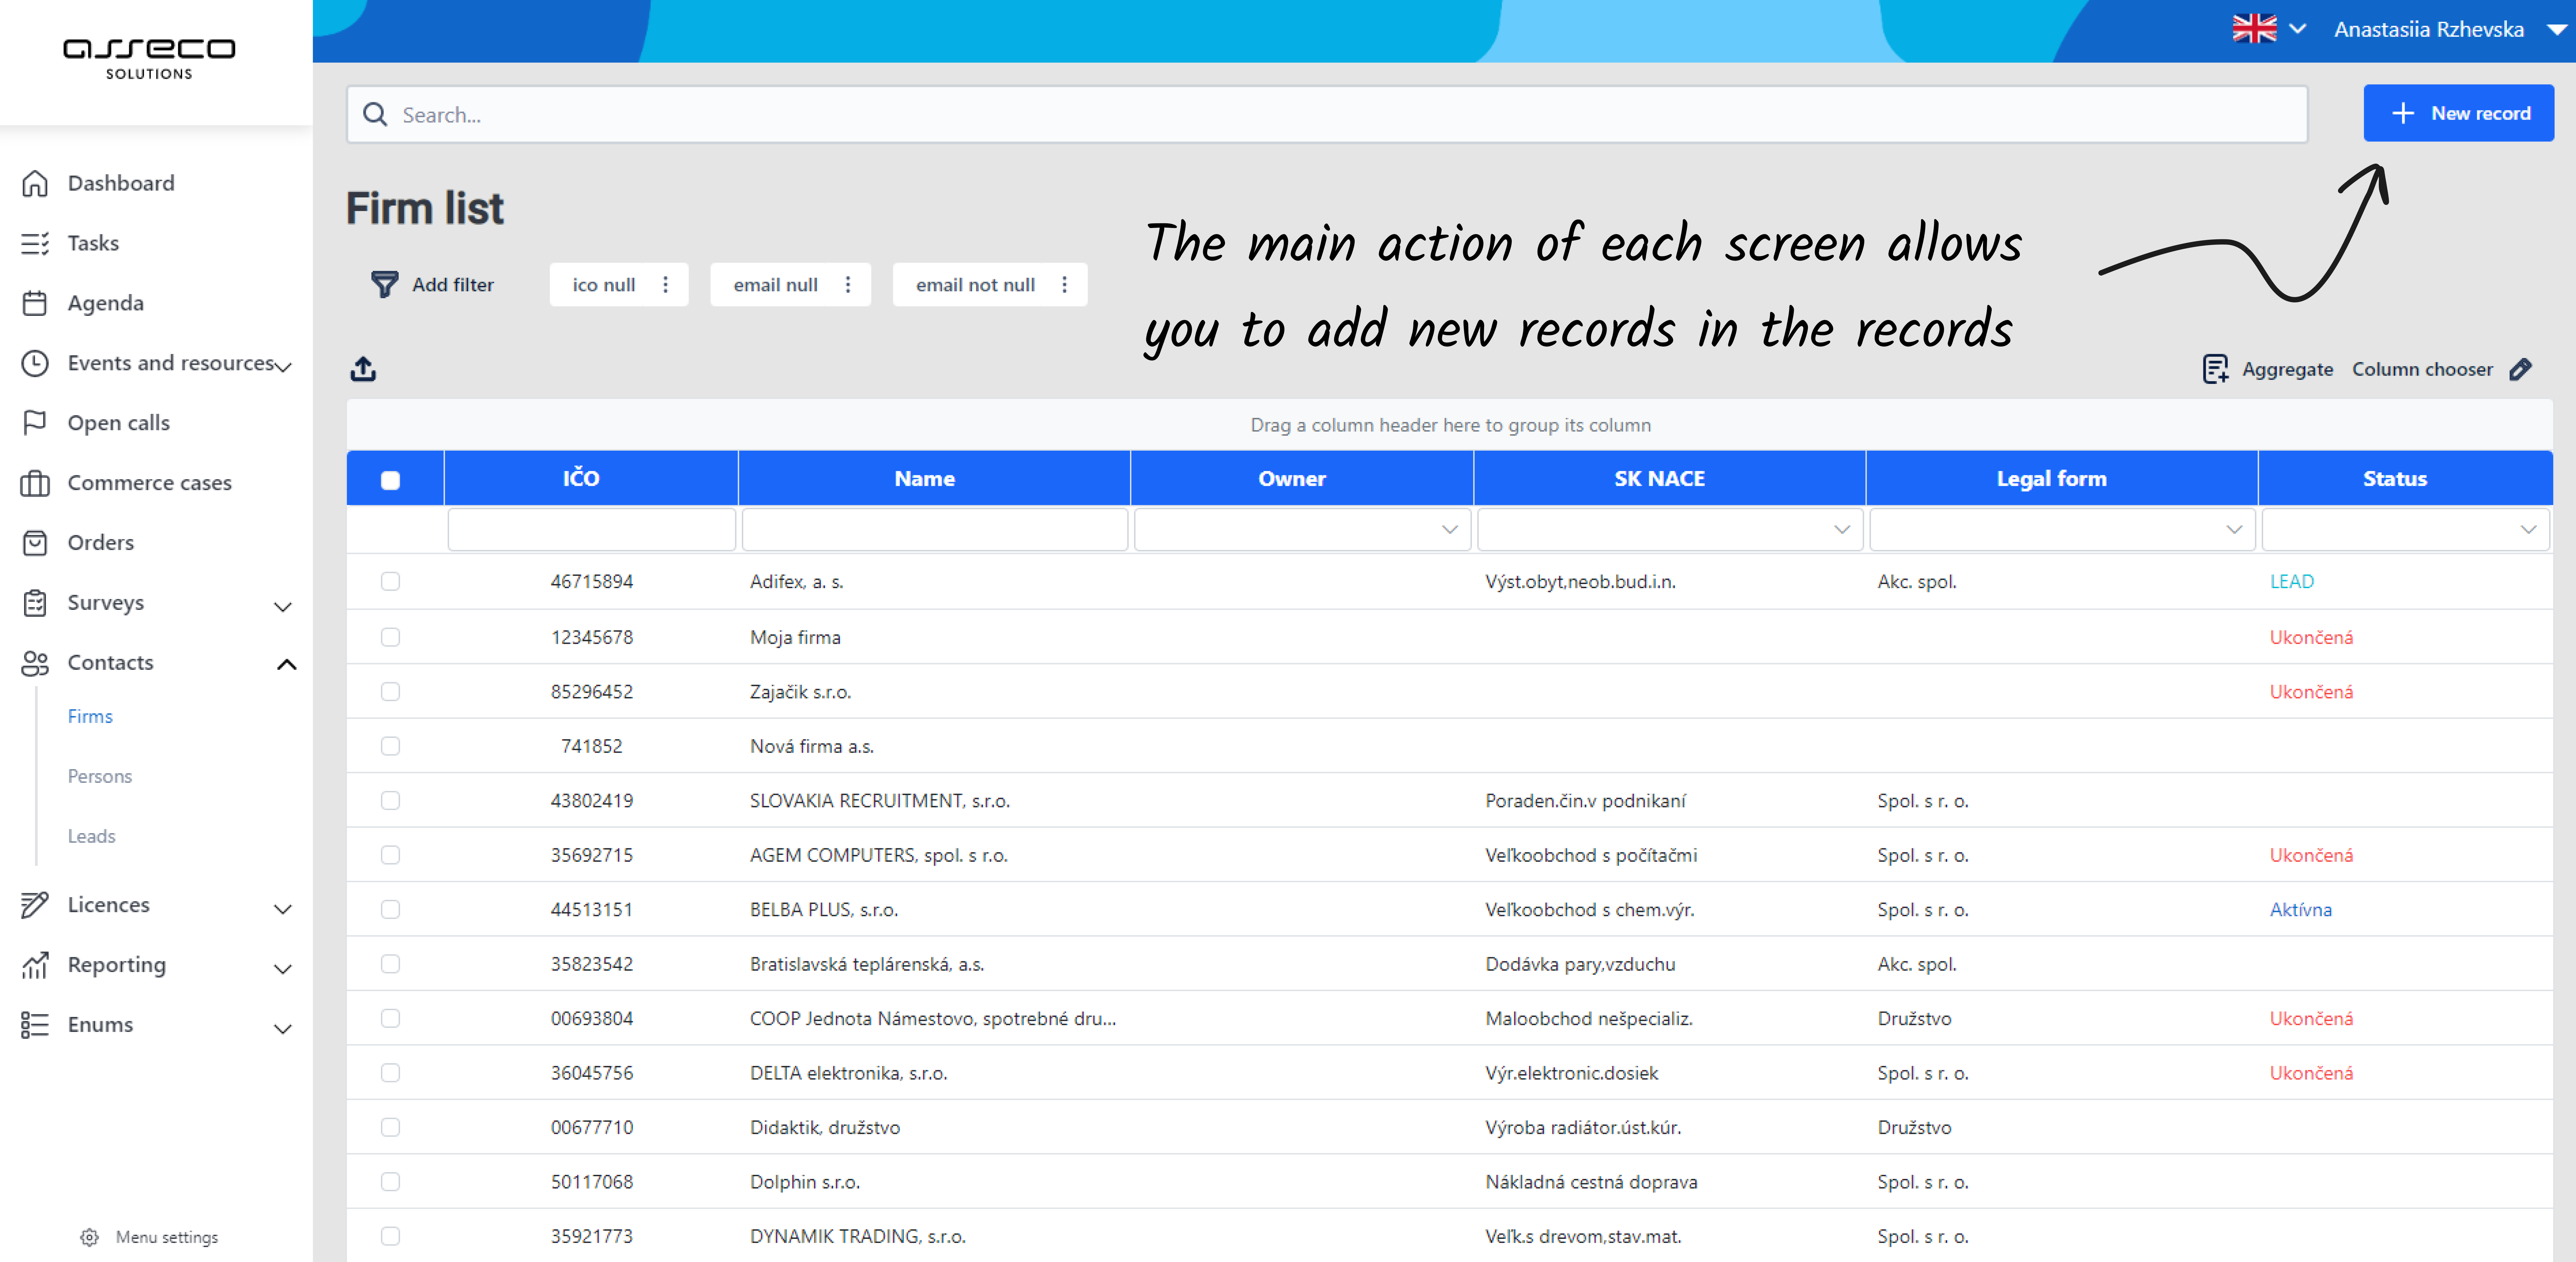The image size is (2576, 1262).
Task: Click the Open calls flag icon
Action: [x=35, y=423]
